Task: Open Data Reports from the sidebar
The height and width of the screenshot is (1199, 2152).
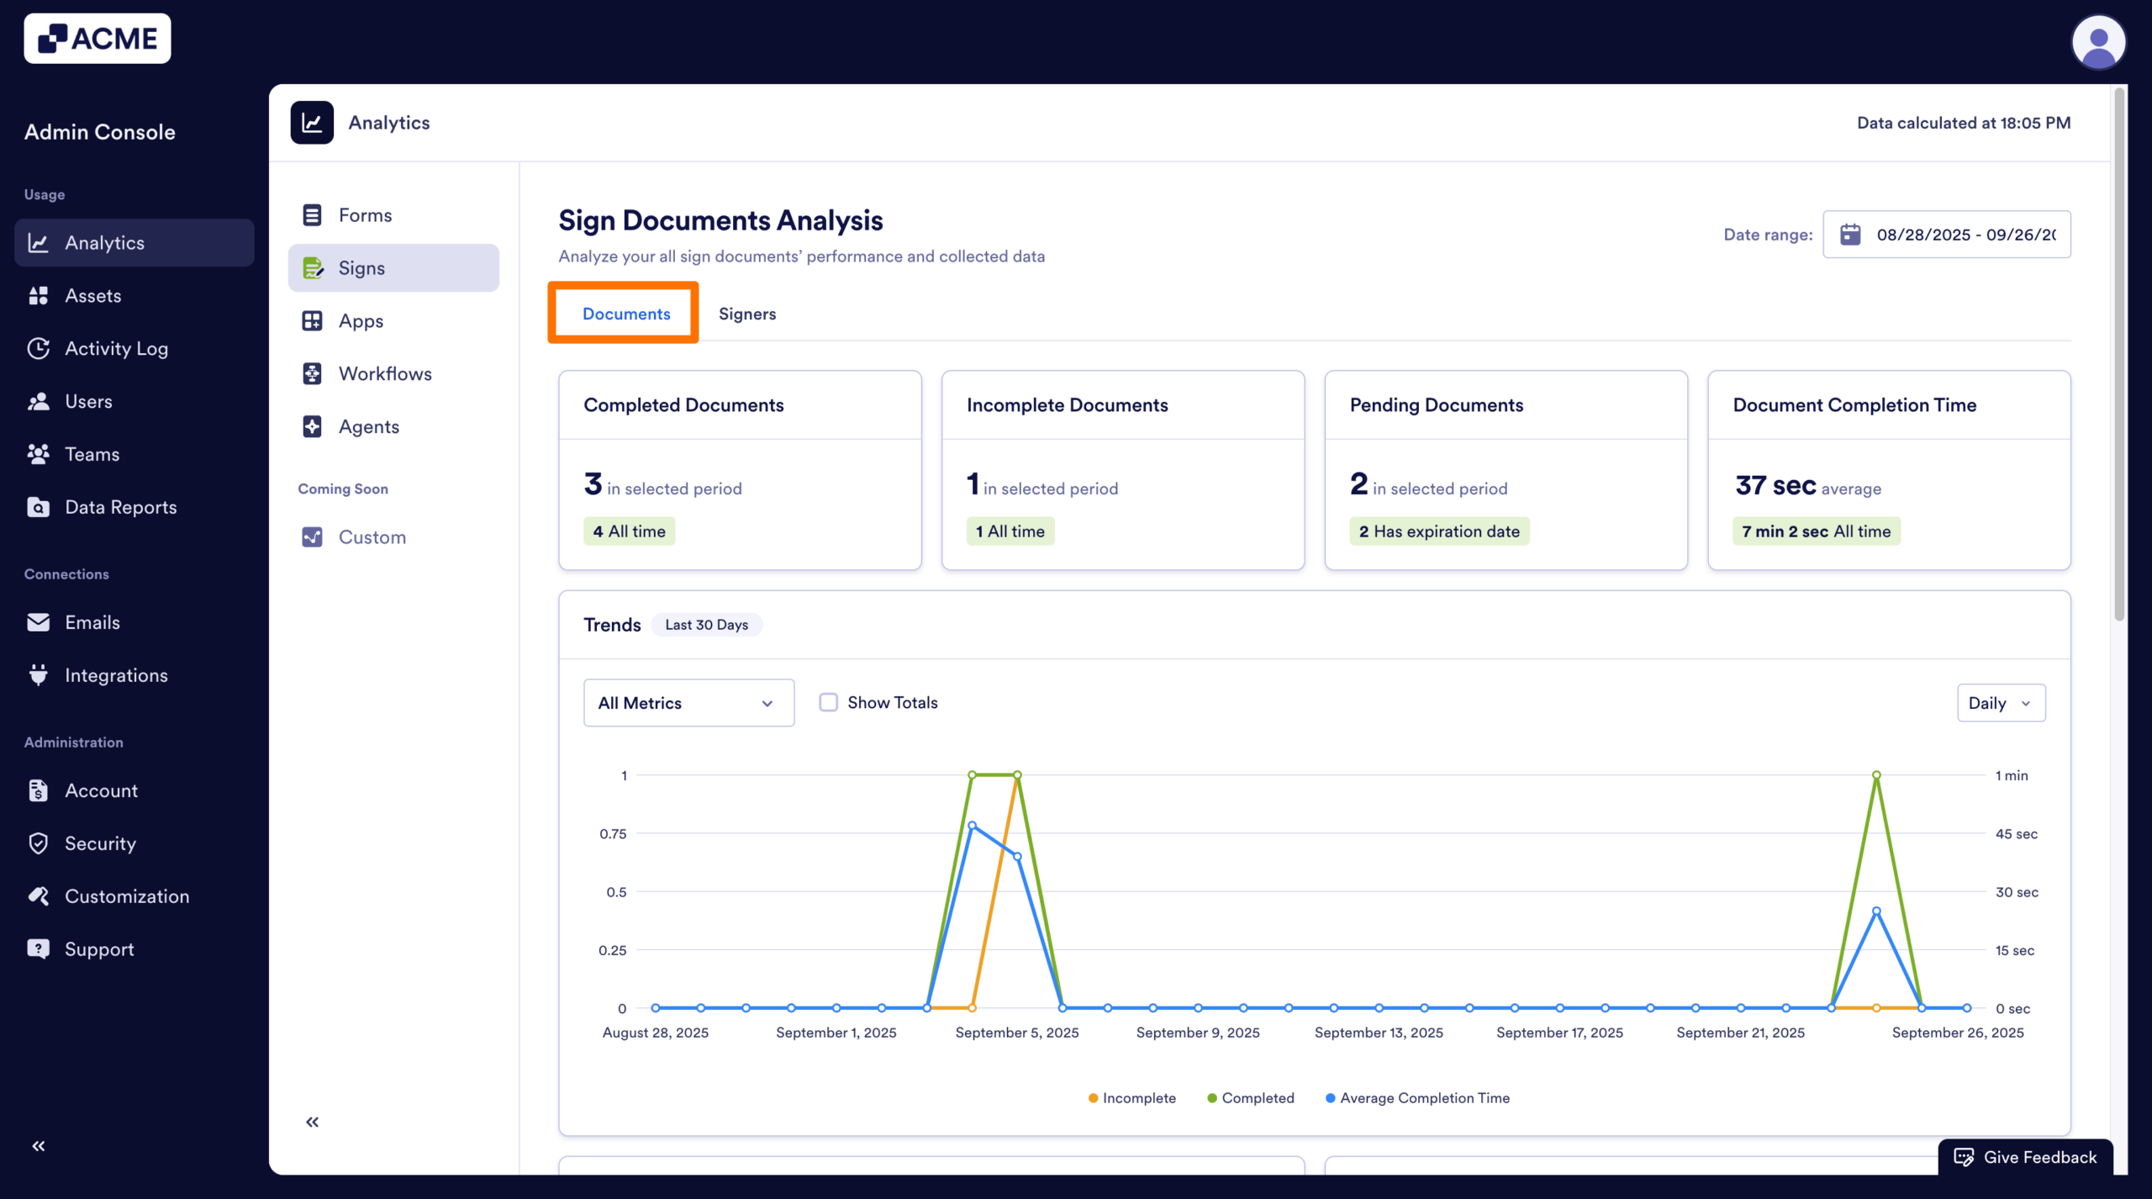Action: (x=121, y=506)
